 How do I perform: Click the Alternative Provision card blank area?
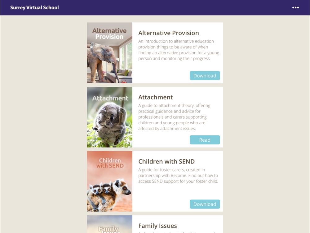(160, 73)
